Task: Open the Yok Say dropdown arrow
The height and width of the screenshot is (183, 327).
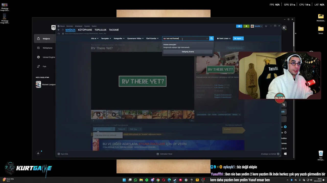Action: click(140, 129)
